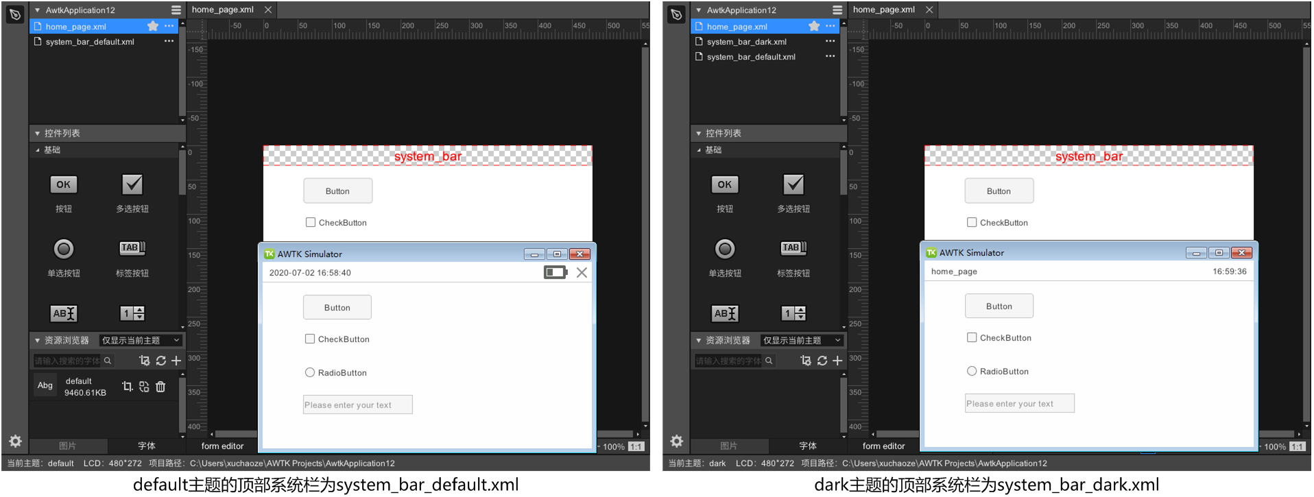Select the form editor tab in default-theme screenshot

[222, 446]
